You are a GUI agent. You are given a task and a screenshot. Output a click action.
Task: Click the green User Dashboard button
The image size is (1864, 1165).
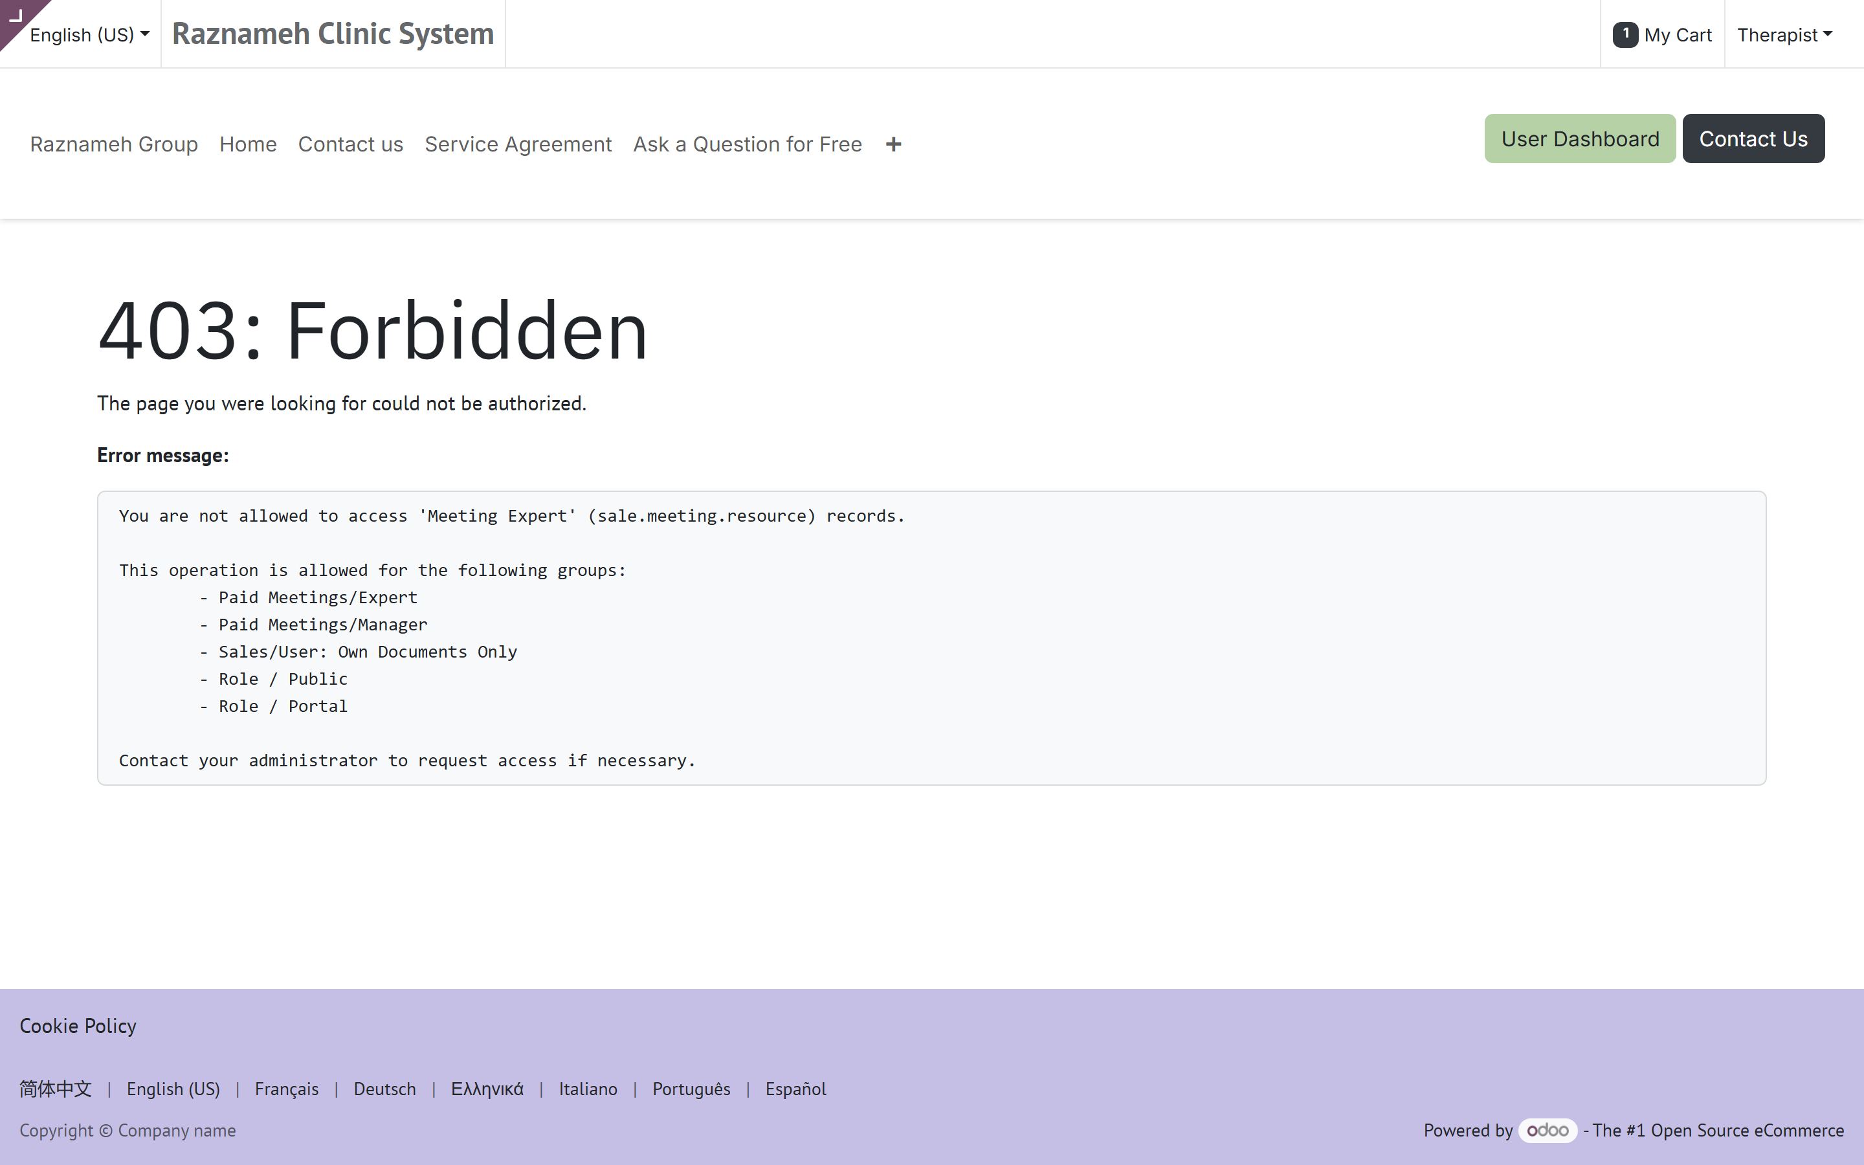tap(1580, 139)
